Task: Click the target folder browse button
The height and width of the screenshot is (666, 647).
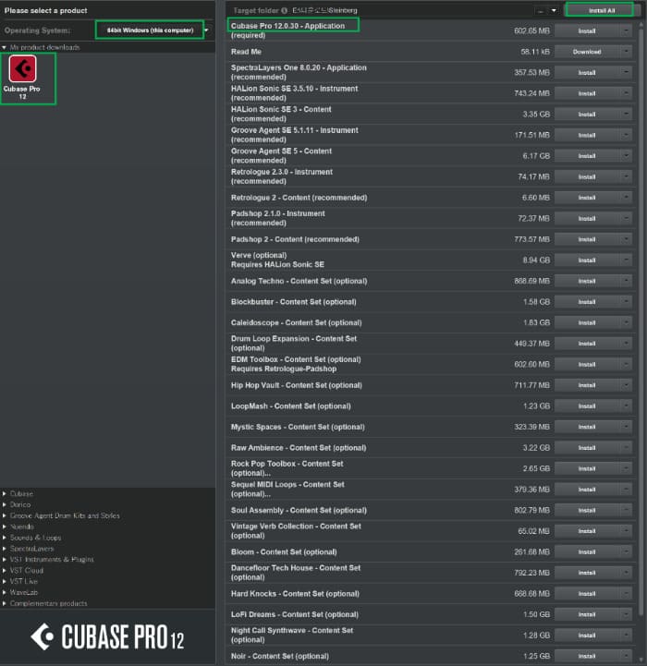Action: (x=541, y=10)
